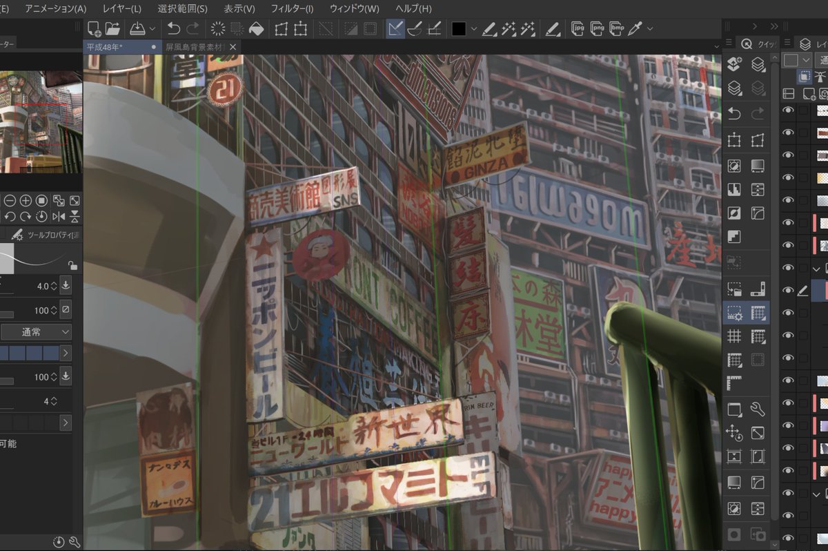Image resolution: width=828 pixels, height=551 pixels.
Task: Open the ウィンドウ(W) menu
Action: [x=355, y=8]
